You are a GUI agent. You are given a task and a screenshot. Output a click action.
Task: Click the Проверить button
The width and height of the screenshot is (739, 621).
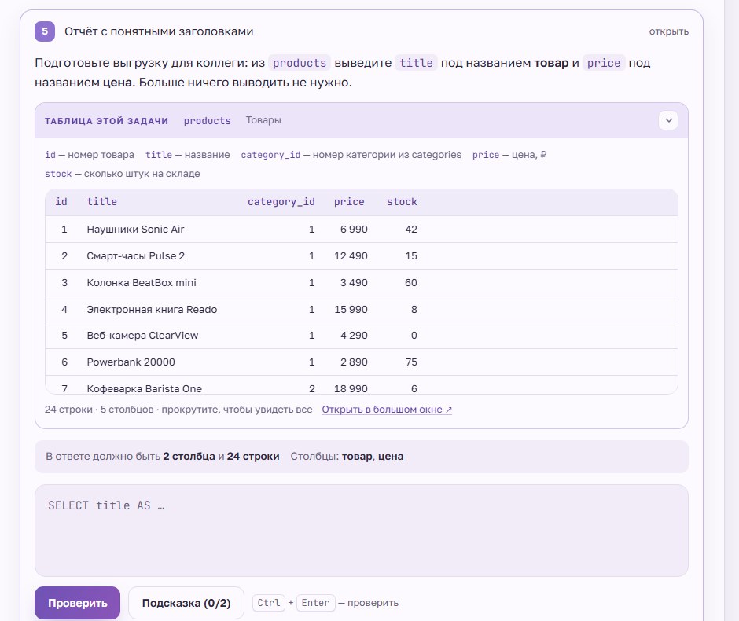point(77,603)
